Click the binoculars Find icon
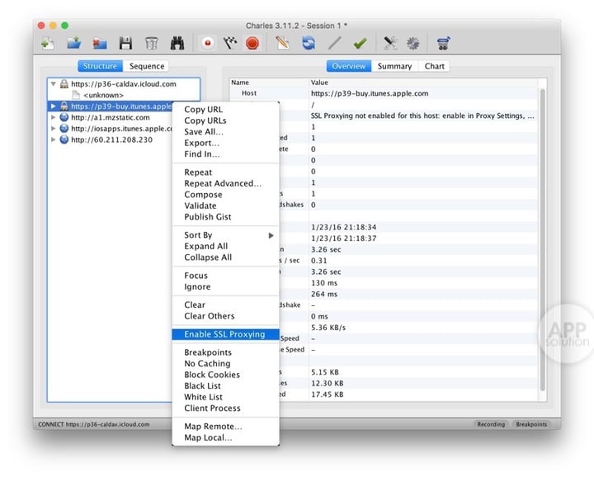Screen dimensions: 594x477 pyautogui.click(x=177, y=43)
